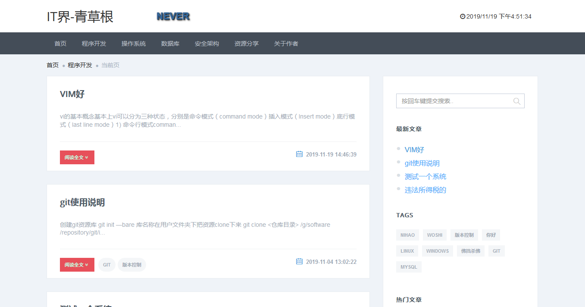Open 违法所得税的 in the 最新文章 list
This screenshot has width=585, height=307.
point(425,190)
